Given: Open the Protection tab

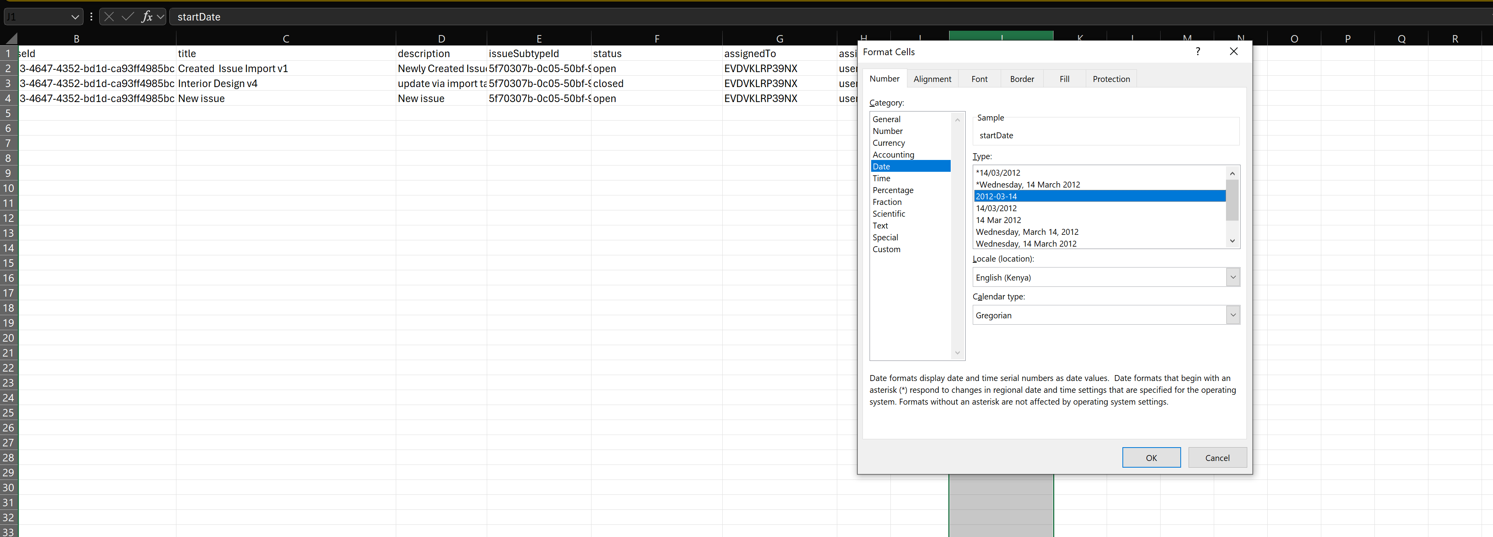Looking at the screenshot, I should (1111, 79).
